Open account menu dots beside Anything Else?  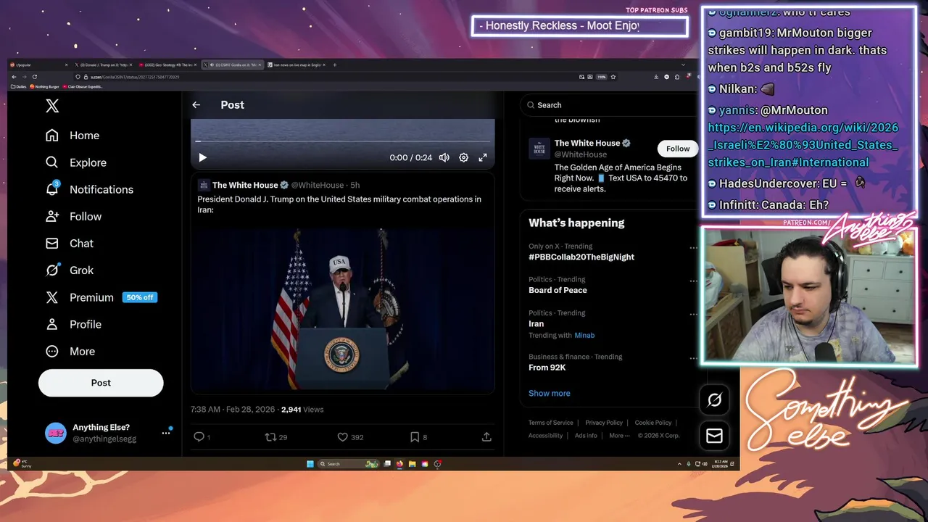point(165,433)
